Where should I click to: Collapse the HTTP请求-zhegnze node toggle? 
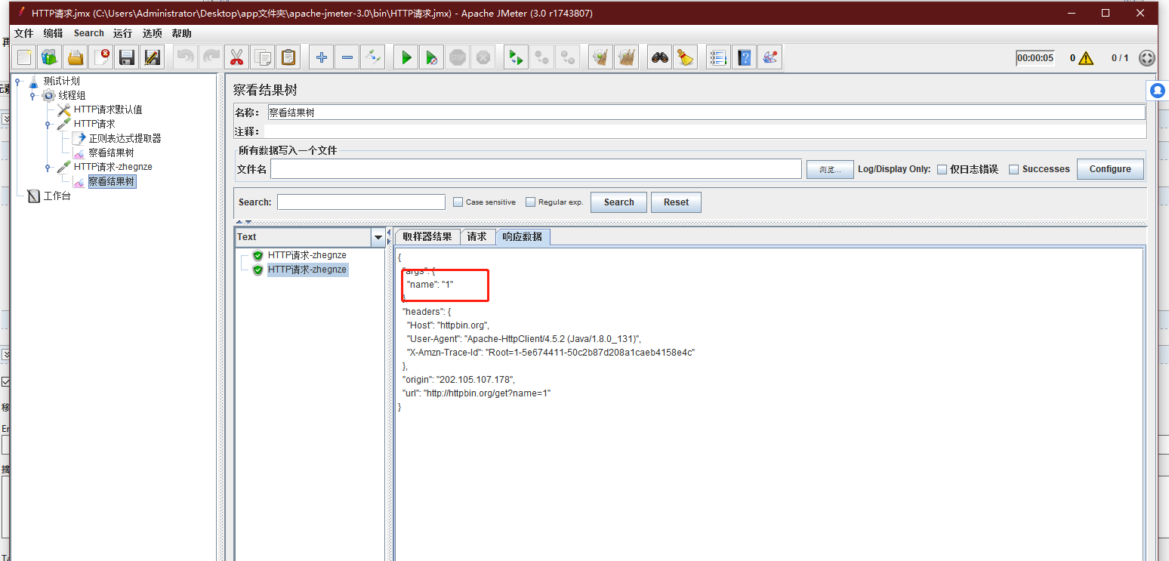point(48,168)
